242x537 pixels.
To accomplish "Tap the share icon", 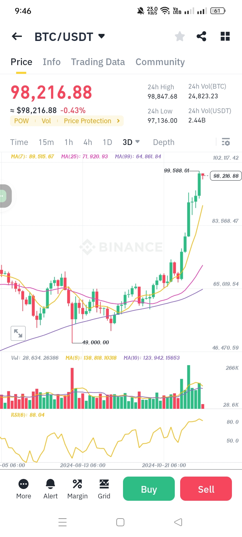I will [x=201, y=36].
